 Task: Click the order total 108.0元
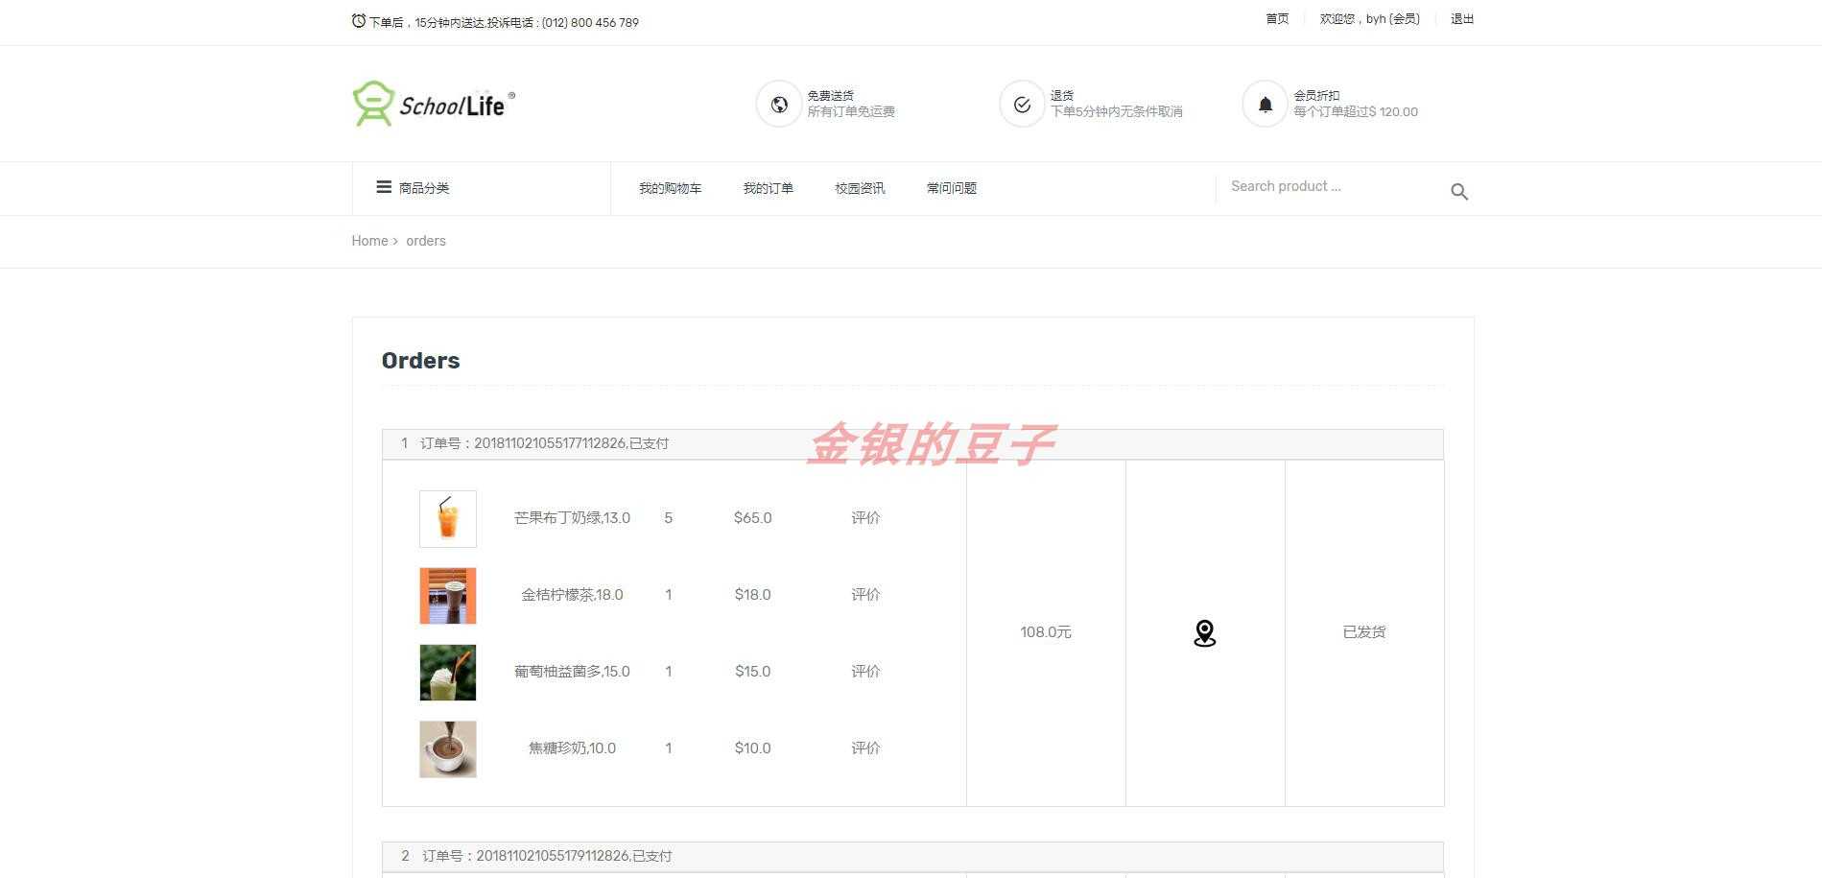point(1046,632)
